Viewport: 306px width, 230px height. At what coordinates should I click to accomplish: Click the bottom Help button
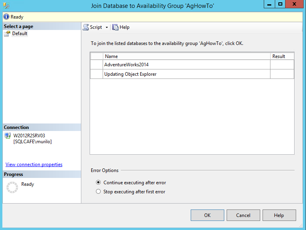(279, 215)
